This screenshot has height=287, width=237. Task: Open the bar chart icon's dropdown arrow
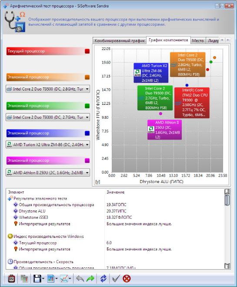point(57,279)
